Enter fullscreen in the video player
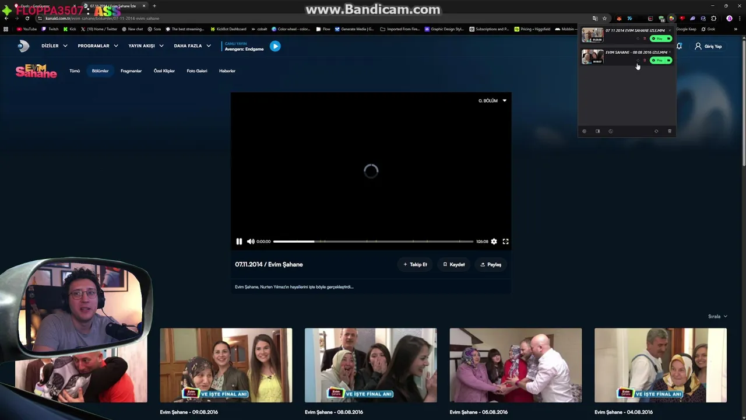The width and height of the screenshot is (746, 420). click(x=506, y=242)
